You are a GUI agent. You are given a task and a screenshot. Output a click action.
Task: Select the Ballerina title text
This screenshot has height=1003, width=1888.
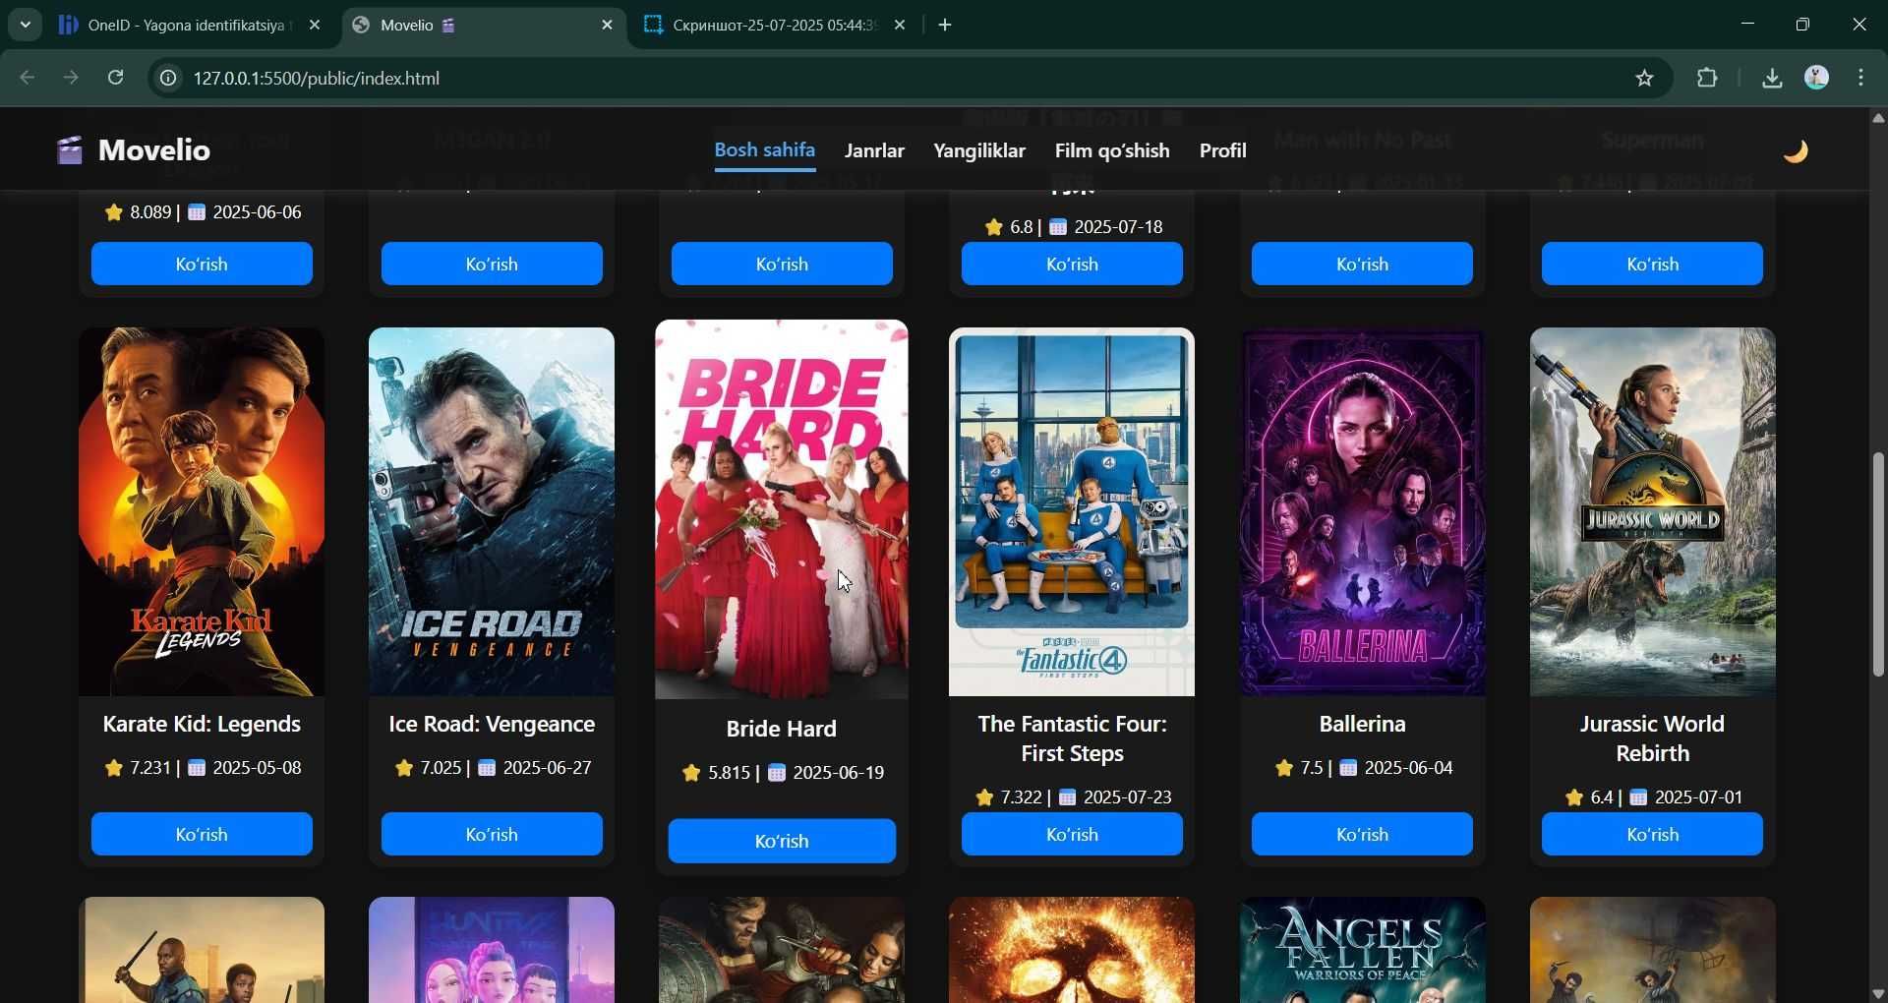[1362, 724]
